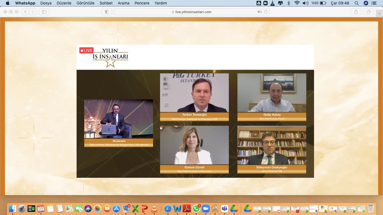Click Galip Aykaç's video tile
Image resolution: width=383 pixels, height=215 pixels.
pos(272,93)
